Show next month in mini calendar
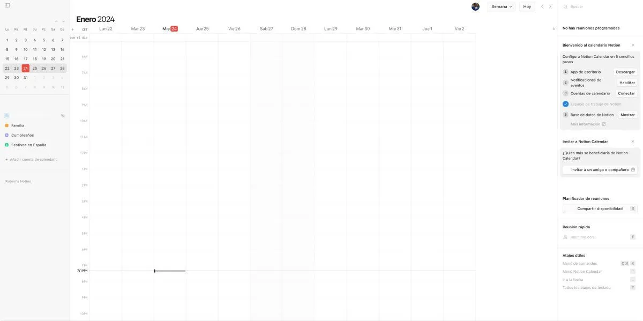The image size is (643, 321). (63, 21)
